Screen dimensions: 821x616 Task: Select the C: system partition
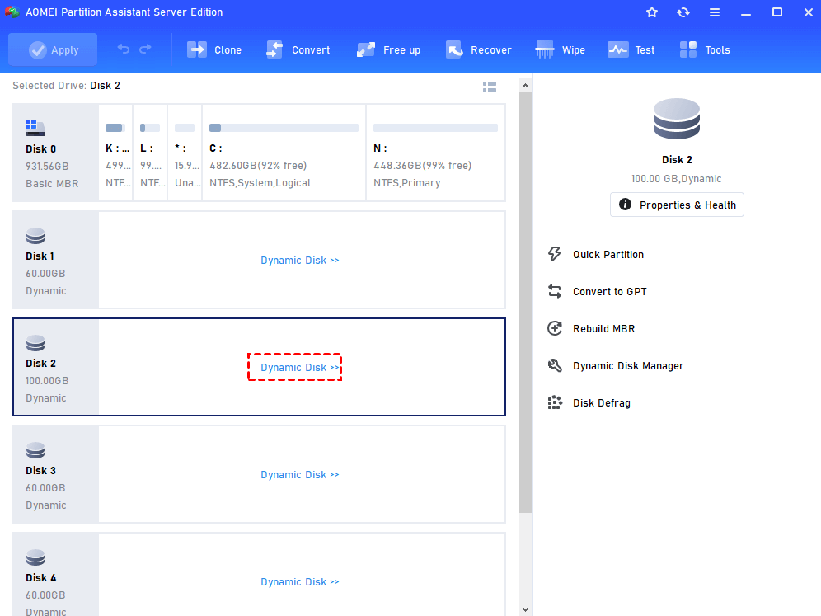tap(284, 153)
